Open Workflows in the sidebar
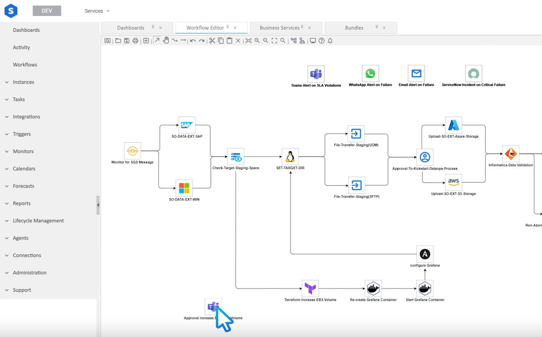 pos(25,65)
